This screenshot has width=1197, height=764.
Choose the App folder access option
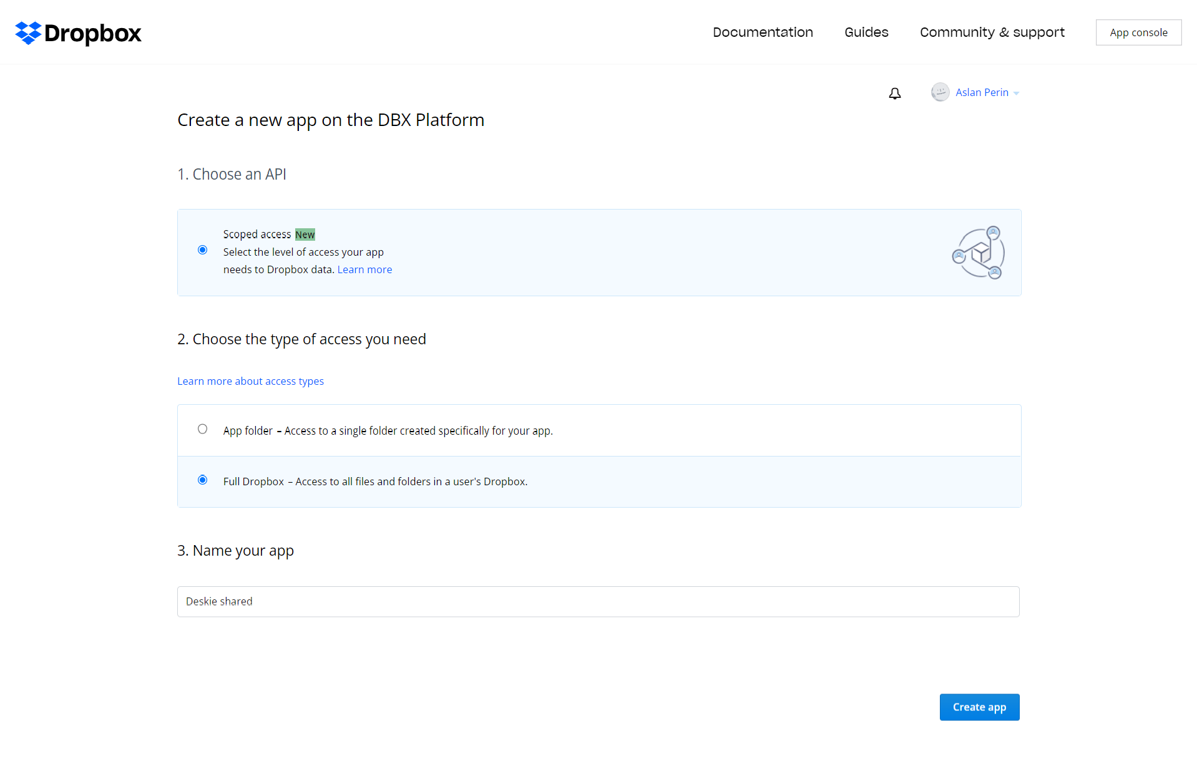202,429
